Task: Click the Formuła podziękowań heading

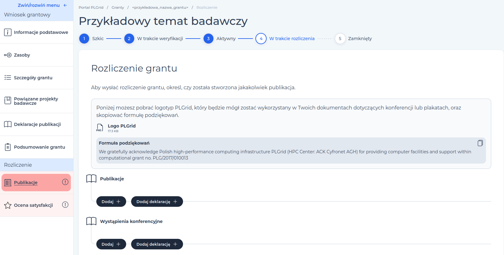Action: pyautogui.click(x=124, y=143)
